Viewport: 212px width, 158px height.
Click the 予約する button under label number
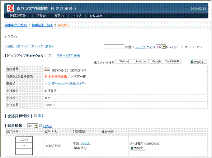[x=138, y=148]
